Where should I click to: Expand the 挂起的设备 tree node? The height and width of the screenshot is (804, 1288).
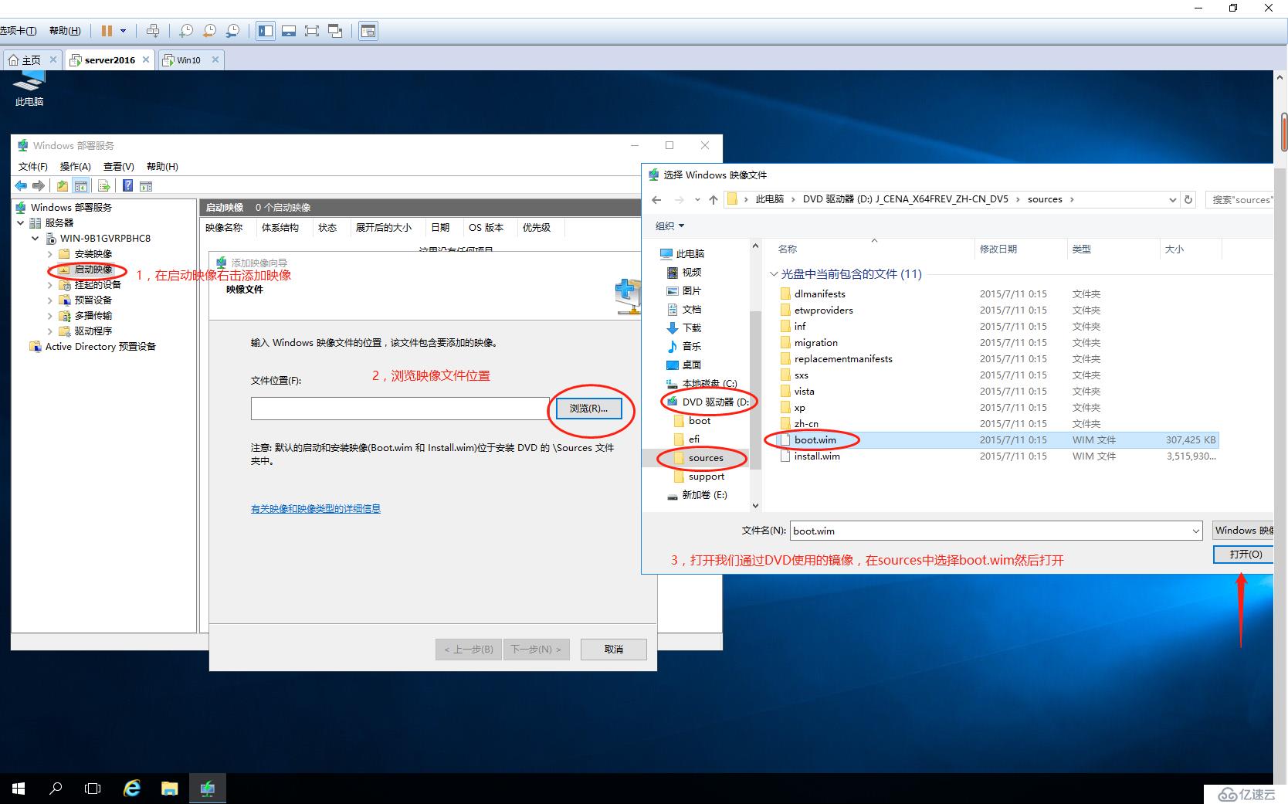[x=50, y=284]
